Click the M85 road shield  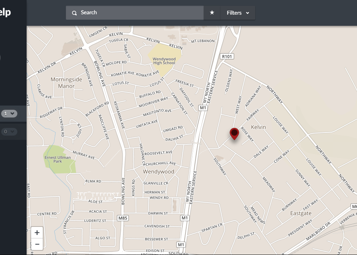pos(123,218)
